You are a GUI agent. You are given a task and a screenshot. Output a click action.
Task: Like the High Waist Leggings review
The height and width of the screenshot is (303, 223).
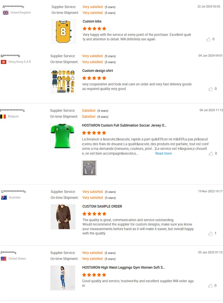click(210, 286)
